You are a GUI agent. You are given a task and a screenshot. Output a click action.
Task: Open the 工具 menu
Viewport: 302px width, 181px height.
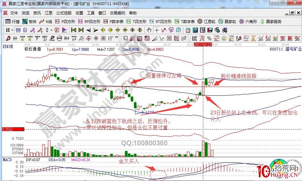[x=91, y=13]
